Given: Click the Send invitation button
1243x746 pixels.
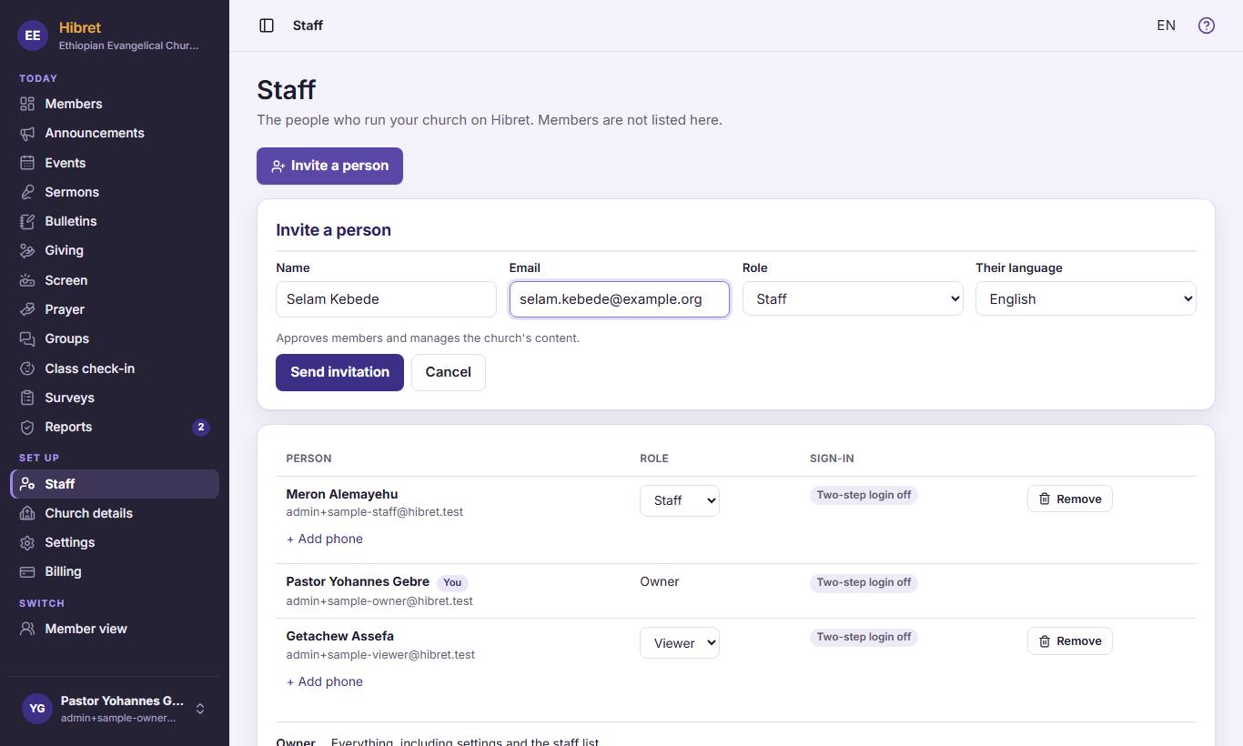Looking at the screenshot, I should (x=339, y=372).
